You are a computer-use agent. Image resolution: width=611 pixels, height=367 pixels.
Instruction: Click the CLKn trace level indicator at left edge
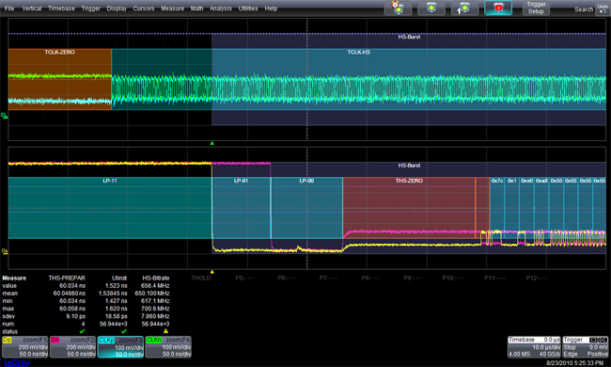tap(4, 116)
